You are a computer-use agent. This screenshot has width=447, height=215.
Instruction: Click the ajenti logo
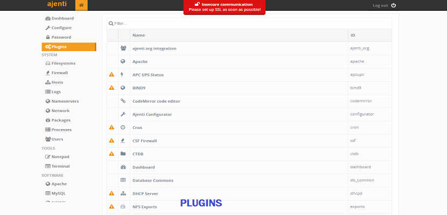coord(57,4)
